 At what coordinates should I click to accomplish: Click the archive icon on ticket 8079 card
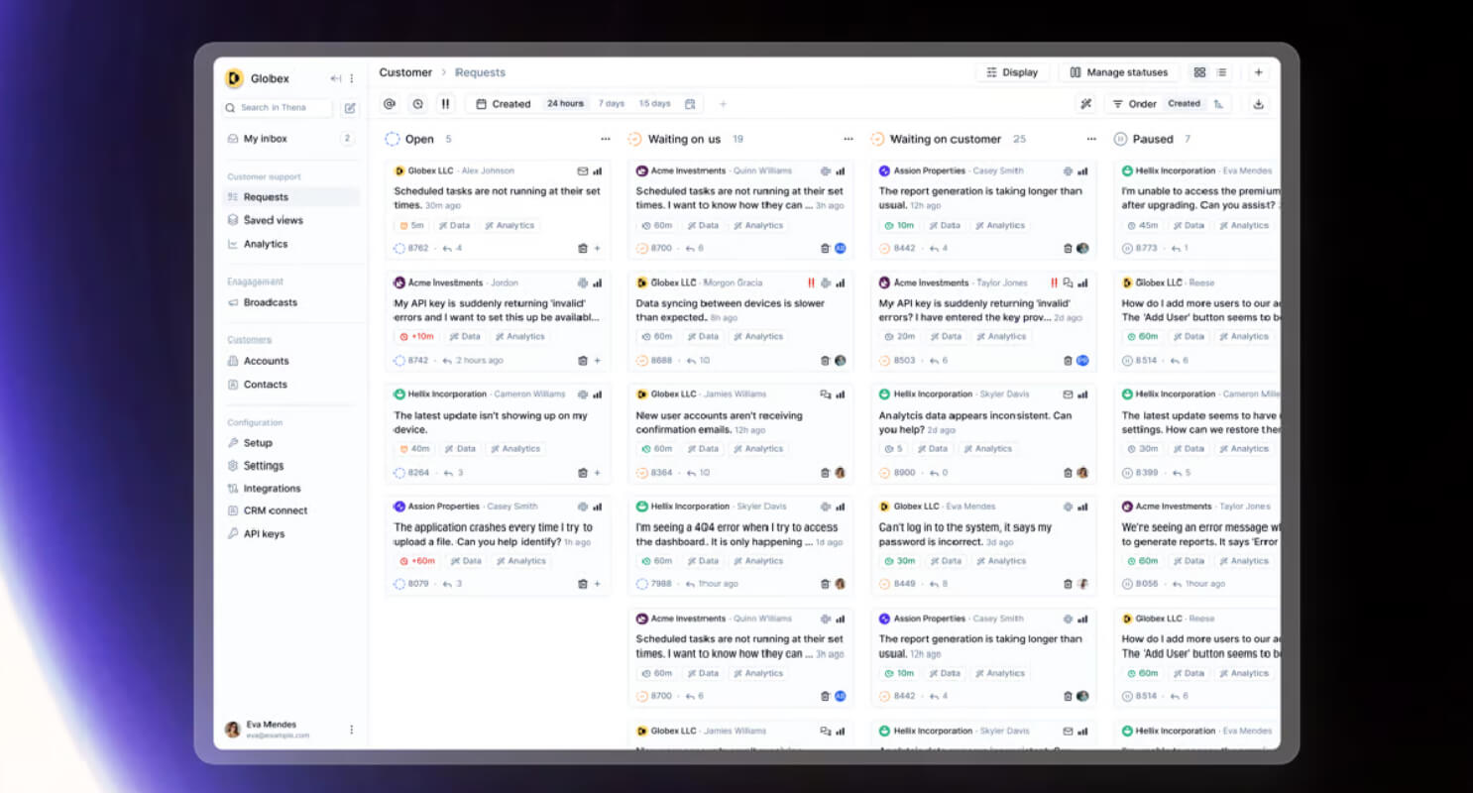583,584
